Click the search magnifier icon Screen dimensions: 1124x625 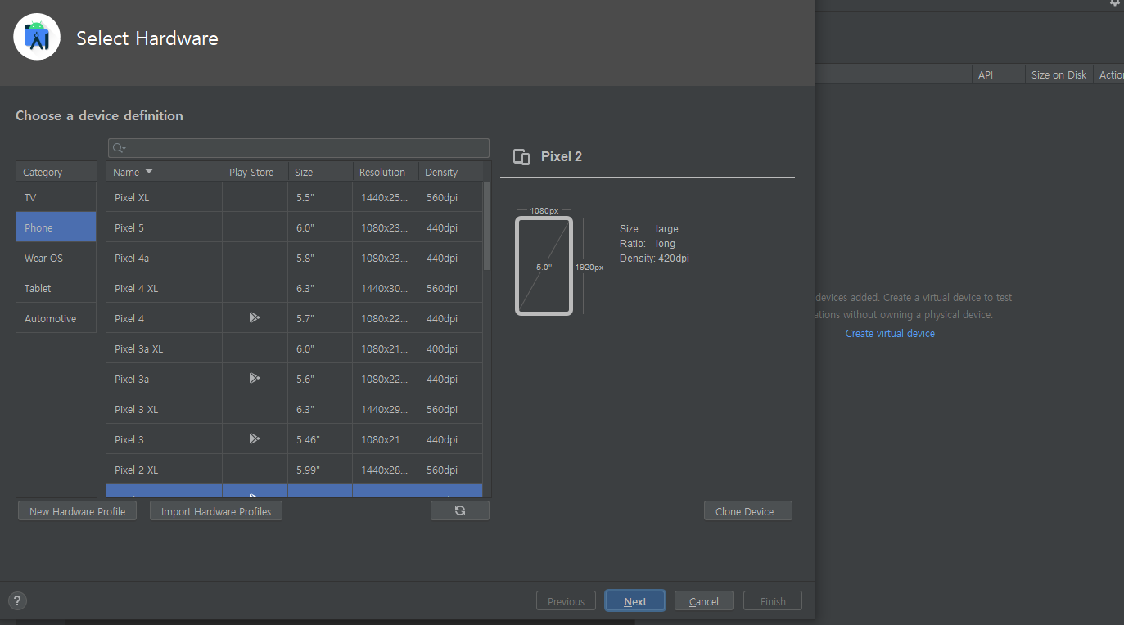tap(119, 148)
